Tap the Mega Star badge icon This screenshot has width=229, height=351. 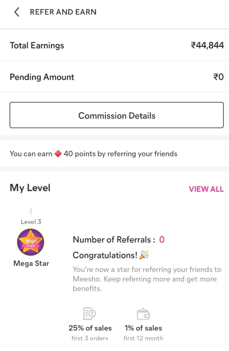click(31, 242)
